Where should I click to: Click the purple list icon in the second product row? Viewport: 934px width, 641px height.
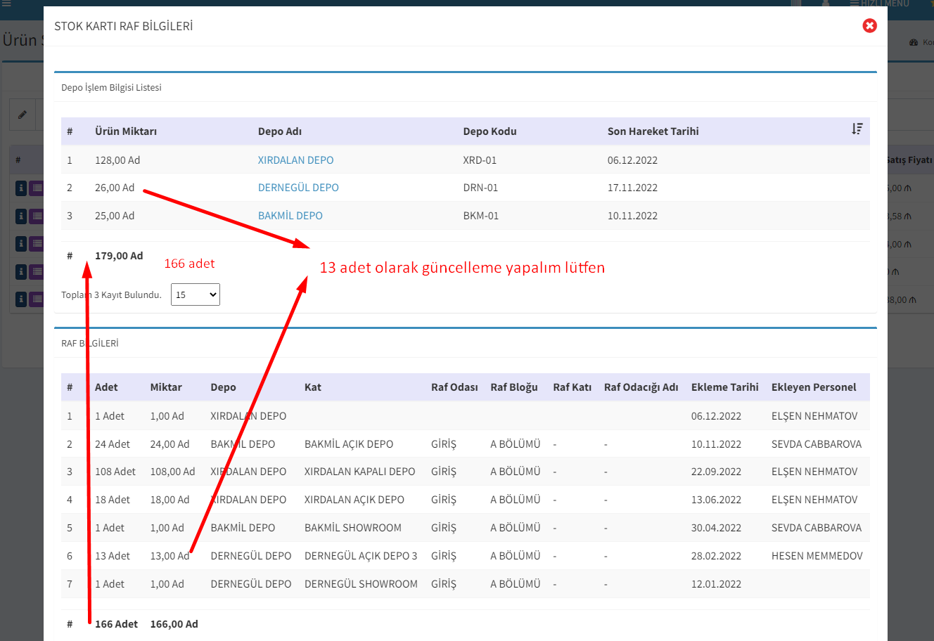tap(37, 216)
